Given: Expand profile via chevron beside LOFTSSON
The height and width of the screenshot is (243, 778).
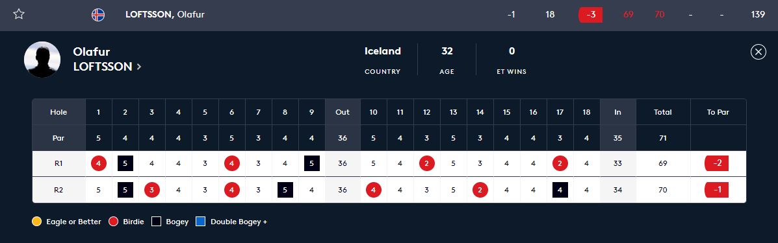Looking at the screenshot, I should click(139, 67).
